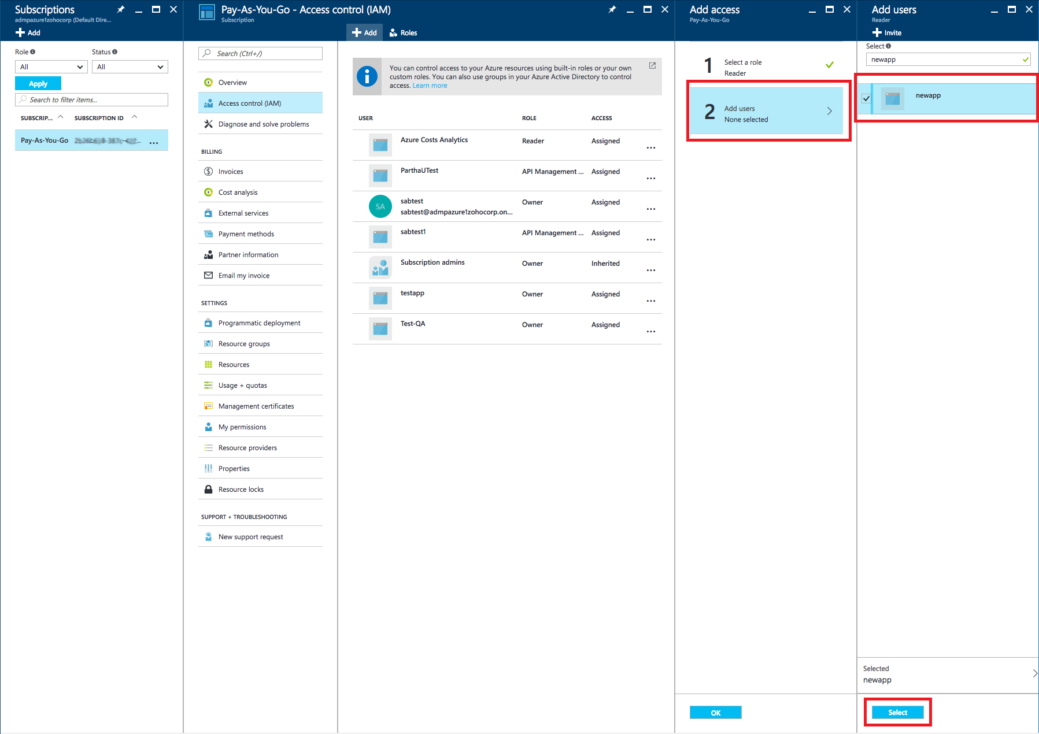This screenshot has height=734, width=1039.
Task: Click the Search (Ctrl+/) menu field
Action: click(260, 54)
